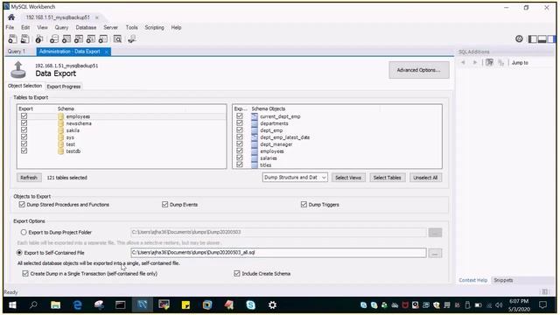Select Export to Dump Project Folder
This screenshot has width=560, height=315.
[24, 232]
